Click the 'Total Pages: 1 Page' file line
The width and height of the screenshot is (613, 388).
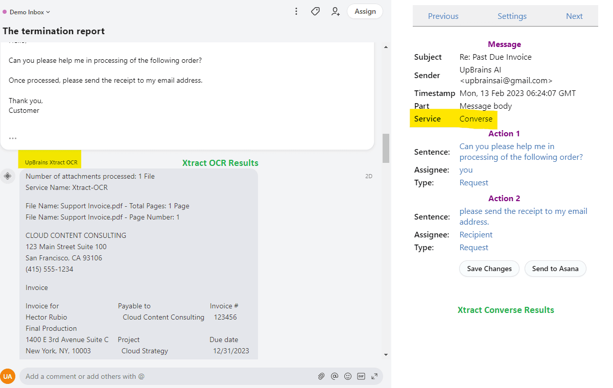pyautogui.click(x=107, y=206)
